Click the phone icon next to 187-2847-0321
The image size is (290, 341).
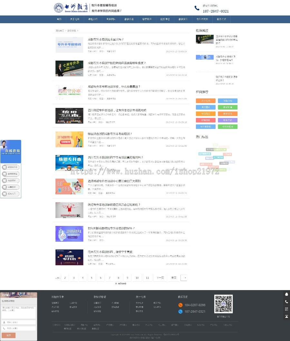point(180,312)
